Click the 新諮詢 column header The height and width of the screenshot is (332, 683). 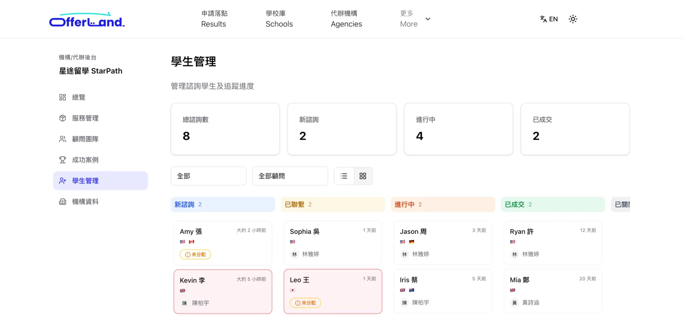click(223, 204)
